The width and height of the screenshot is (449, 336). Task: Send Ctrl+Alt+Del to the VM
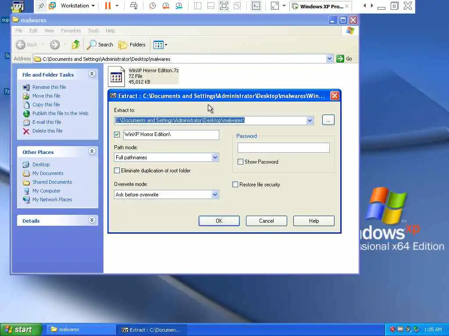point(134,6)
